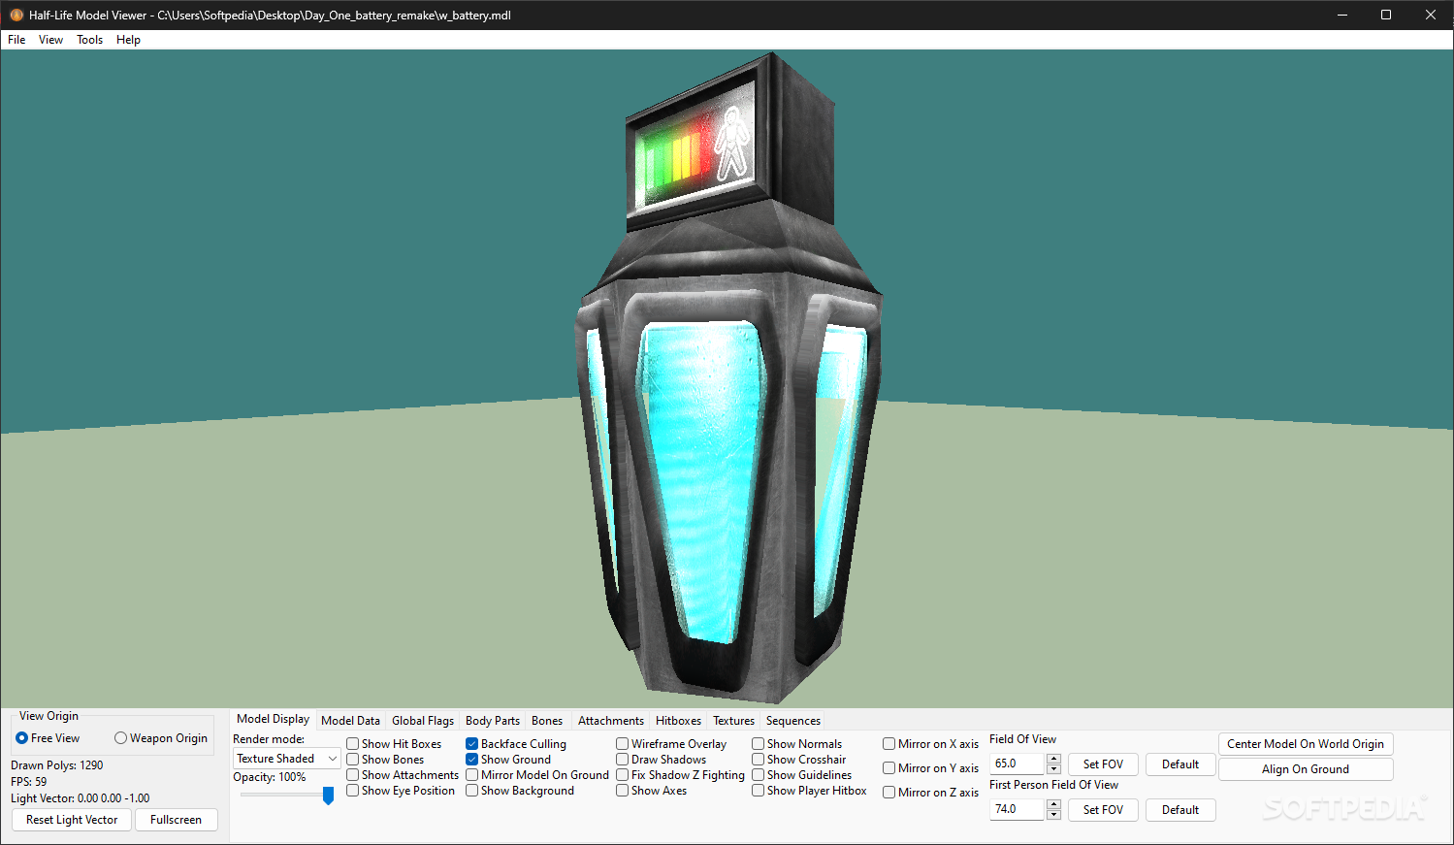The height and width of the screenshot is (845, 1454).
Task: Enable Show Normals checkbox
Action: coord(797,743)
